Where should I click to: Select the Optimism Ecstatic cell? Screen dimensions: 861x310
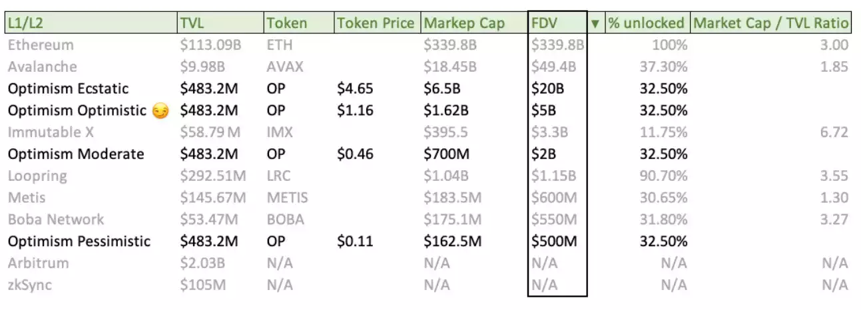coord(68,88)
